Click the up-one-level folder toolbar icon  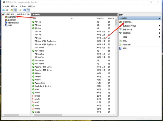click(x=12, y=10)
